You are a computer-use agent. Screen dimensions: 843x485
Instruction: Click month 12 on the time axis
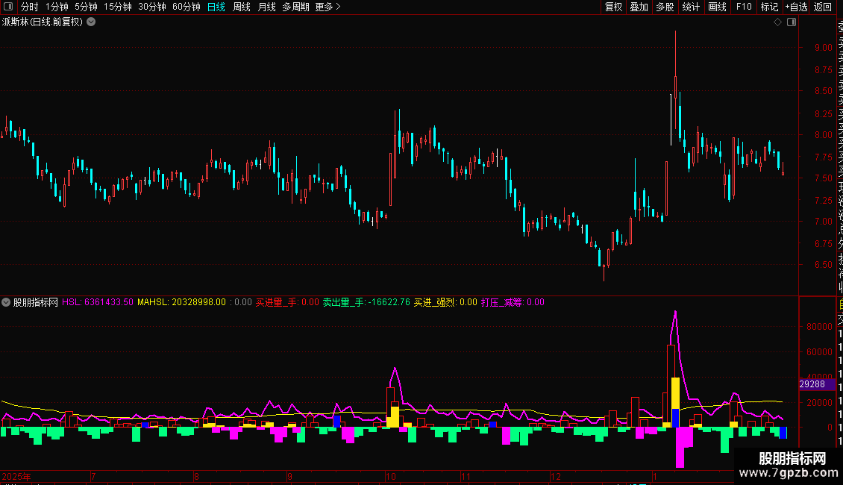(555, 476)
